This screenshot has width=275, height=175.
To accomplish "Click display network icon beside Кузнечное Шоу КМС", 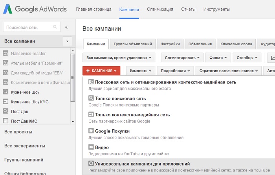I will [5, 101].
